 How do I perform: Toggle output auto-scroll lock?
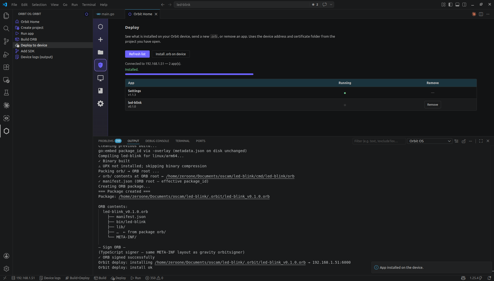[464, 141]
